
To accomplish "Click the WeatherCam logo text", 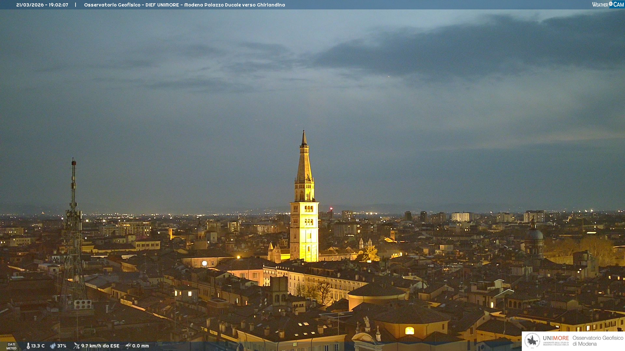I will pyautogui.click(x=608, y=5).
